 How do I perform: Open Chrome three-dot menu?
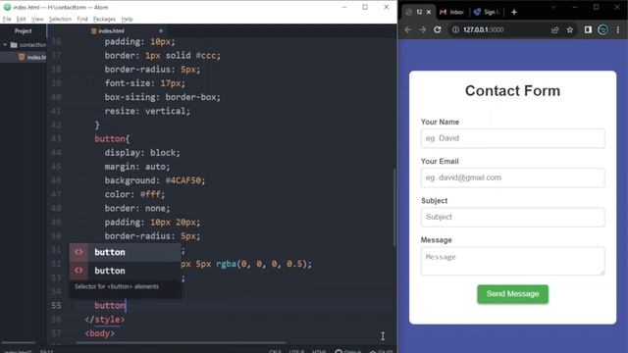pyautogui.click(x=618, y=29)
